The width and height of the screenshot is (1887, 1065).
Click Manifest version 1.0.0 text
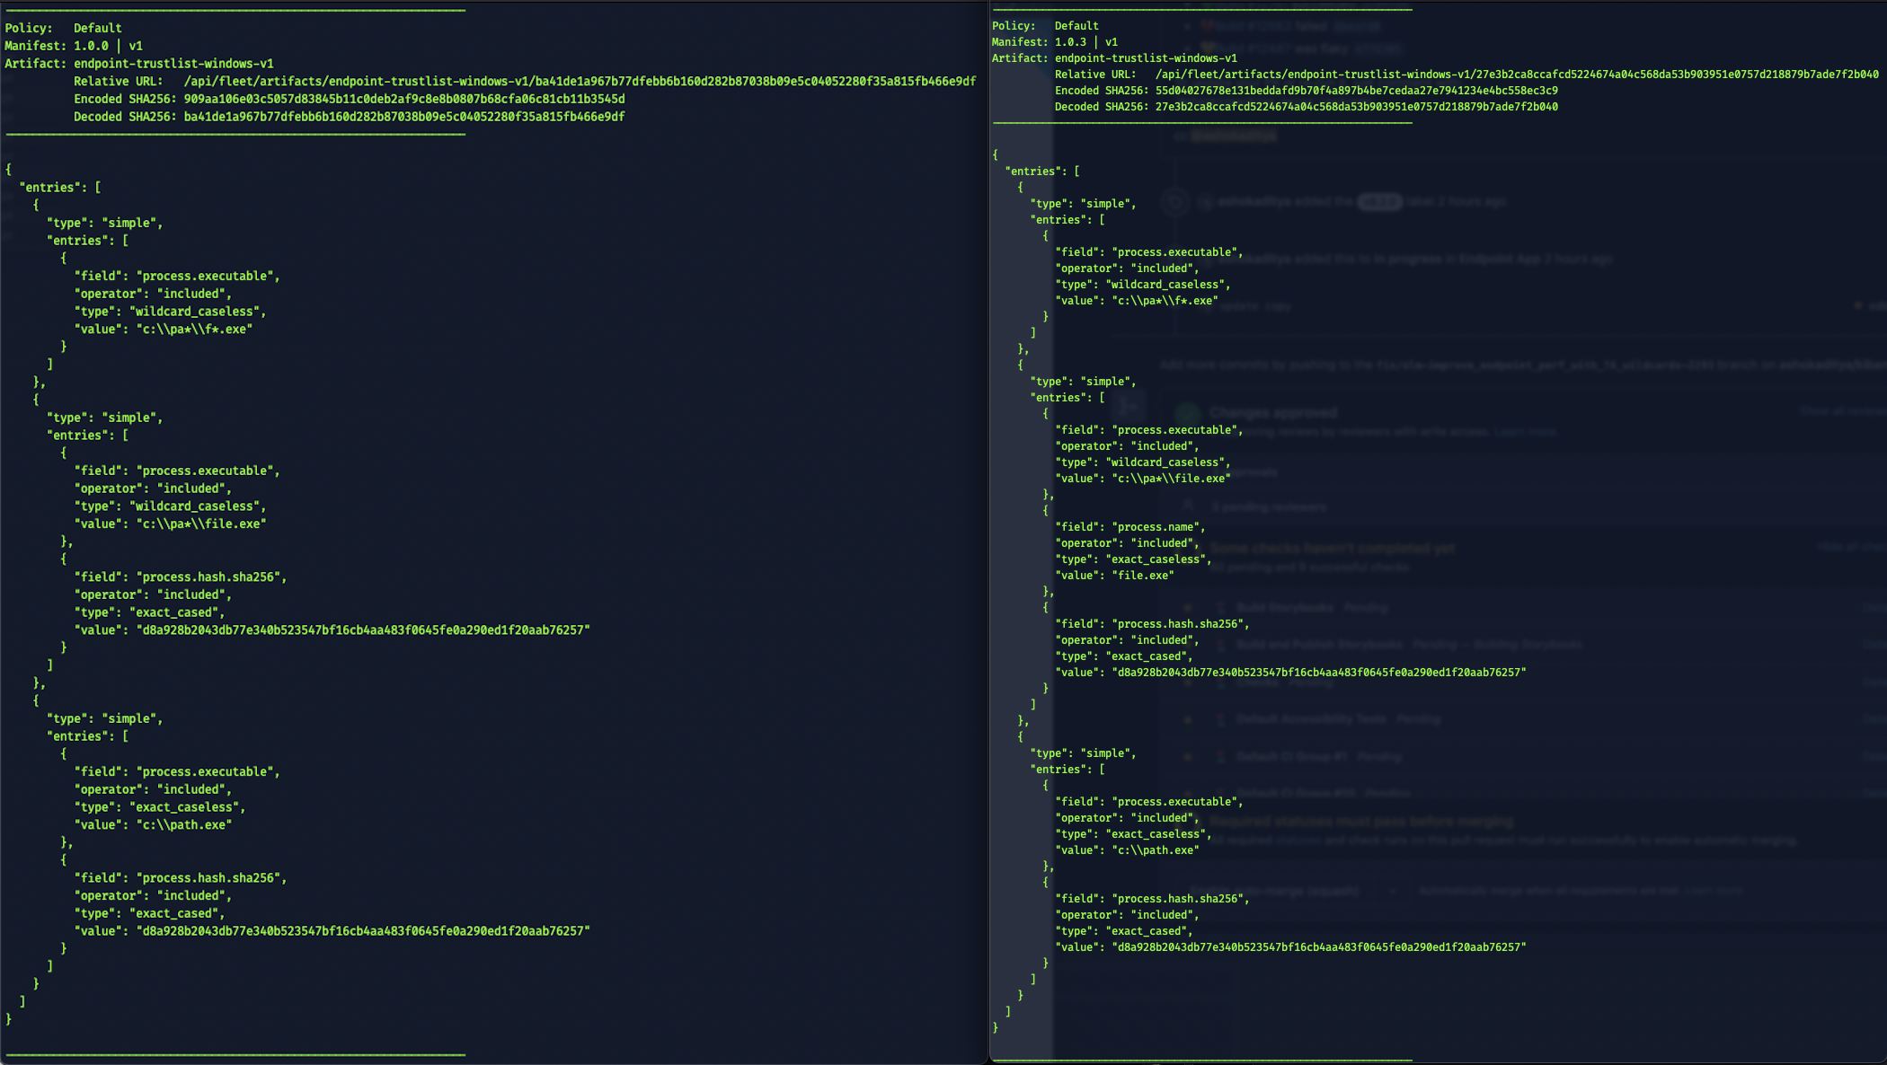pyautogui.click(x=91, y=46)
